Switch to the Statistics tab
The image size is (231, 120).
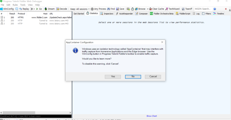(x=92, y=13)
